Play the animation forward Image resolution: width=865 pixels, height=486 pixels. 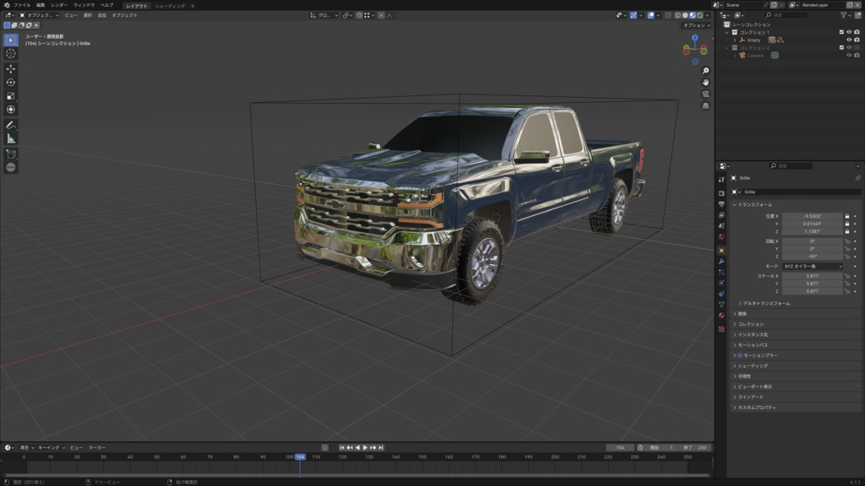click(365, 447)
